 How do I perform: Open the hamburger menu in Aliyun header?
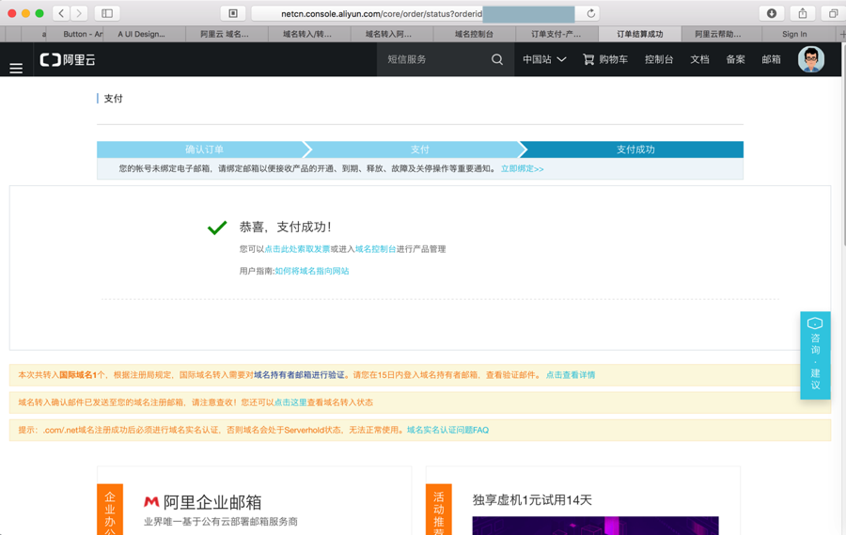click(16, 68)
